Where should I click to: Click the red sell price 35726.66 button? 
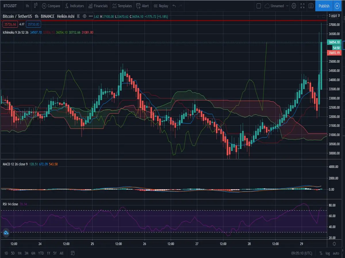point(10,24)
